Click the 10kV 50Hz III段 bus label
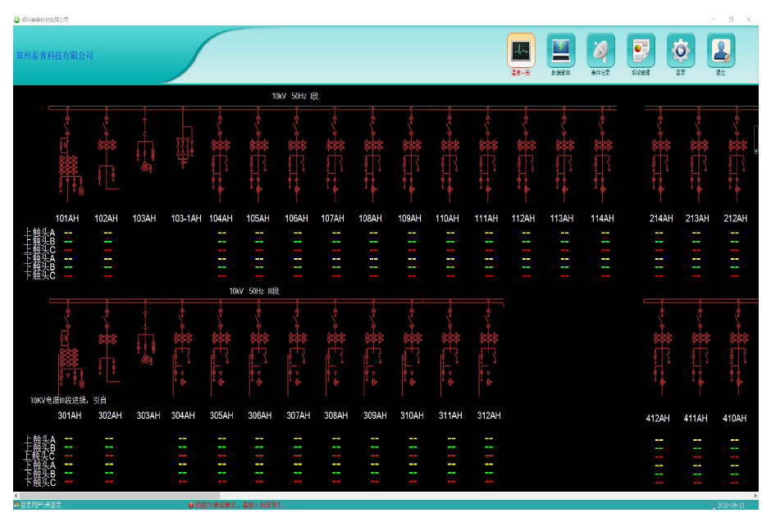 click(254, 291)
